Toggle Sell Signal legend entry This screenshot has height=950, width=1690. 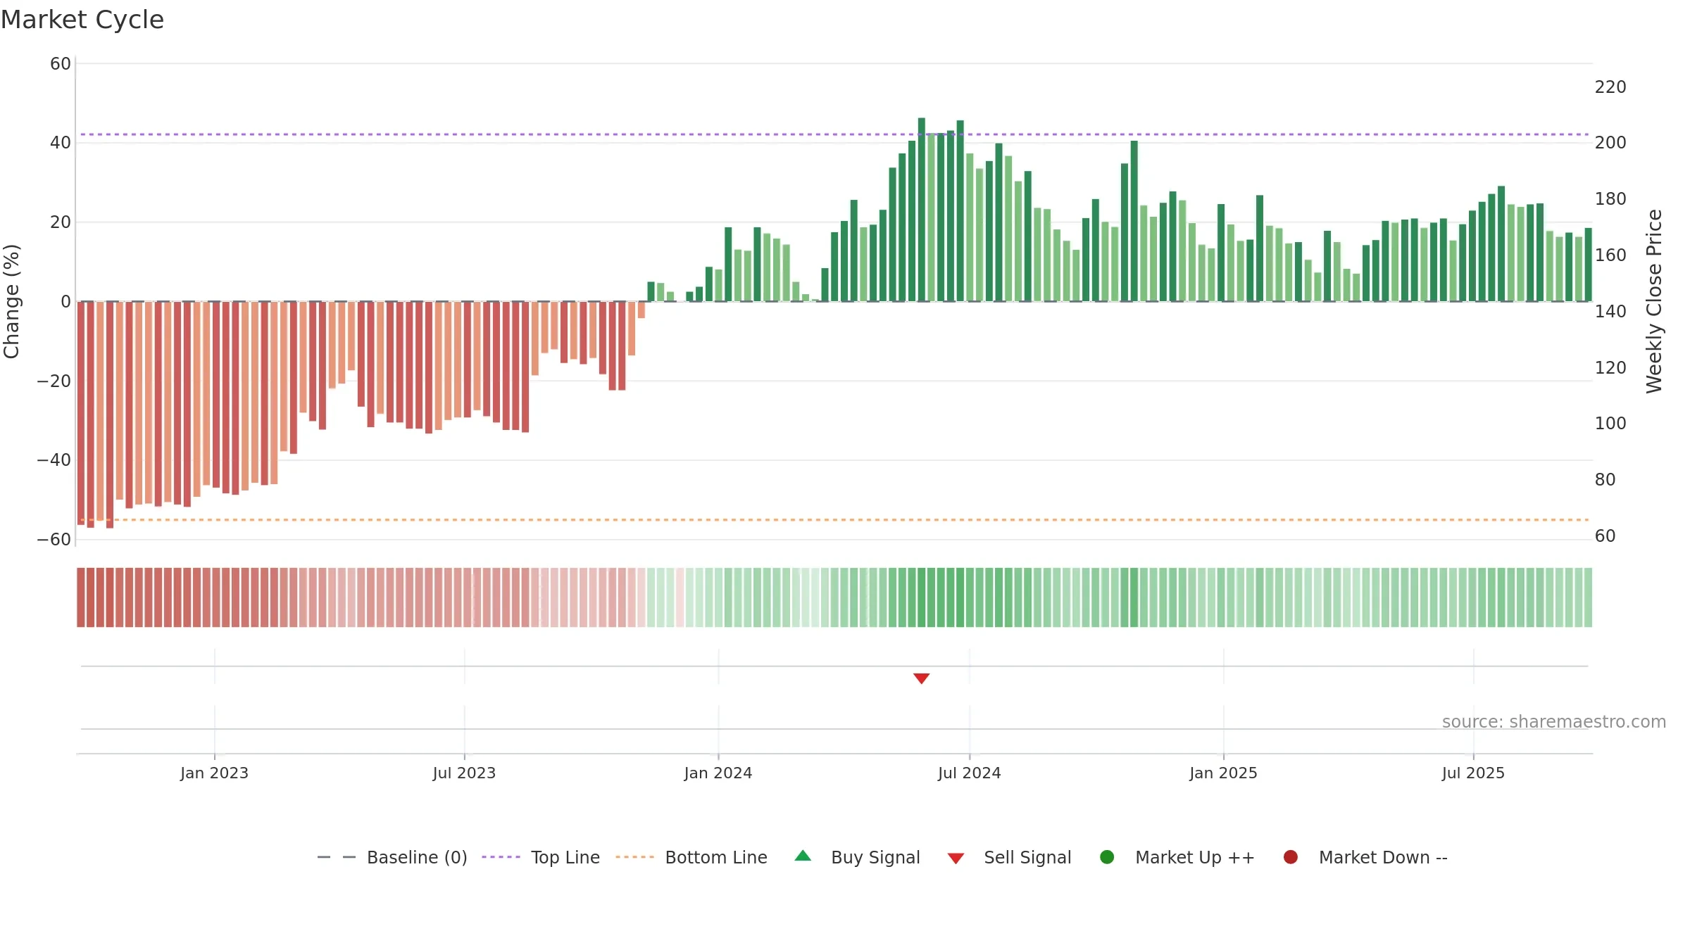tap(1009, 857)
